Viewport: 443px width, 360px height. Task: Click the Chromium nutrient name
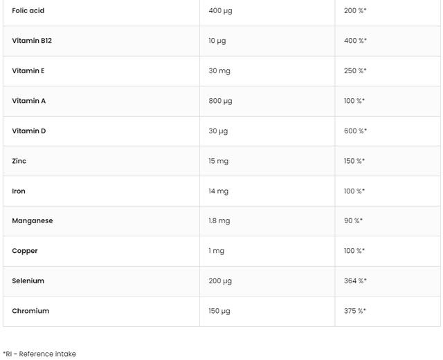coord(30,311)
